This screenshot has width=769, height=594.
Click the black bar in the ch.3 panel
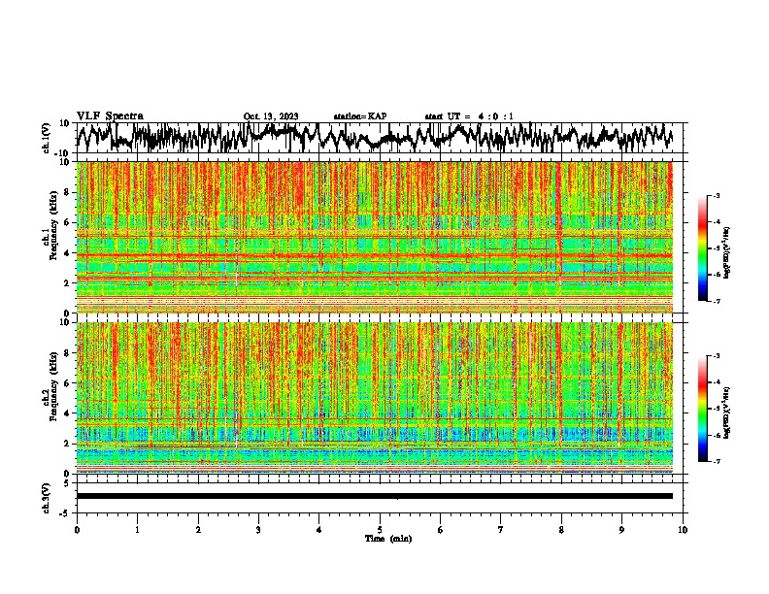click(x=374, y=496)
